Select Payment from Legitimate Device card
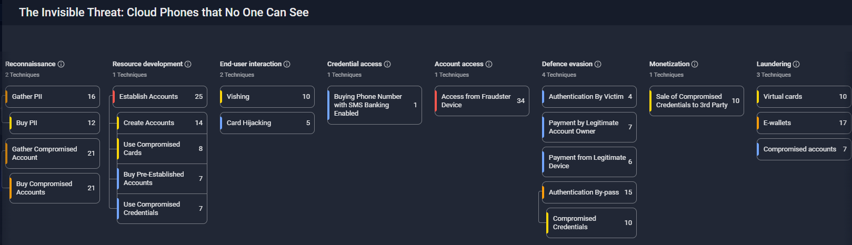This screenshot has width=852, height=245. click(x=589, y=162)
